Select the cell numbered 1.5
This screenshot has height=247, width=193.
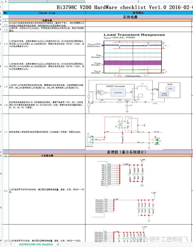pyautogui.click(x=6, y=87)
